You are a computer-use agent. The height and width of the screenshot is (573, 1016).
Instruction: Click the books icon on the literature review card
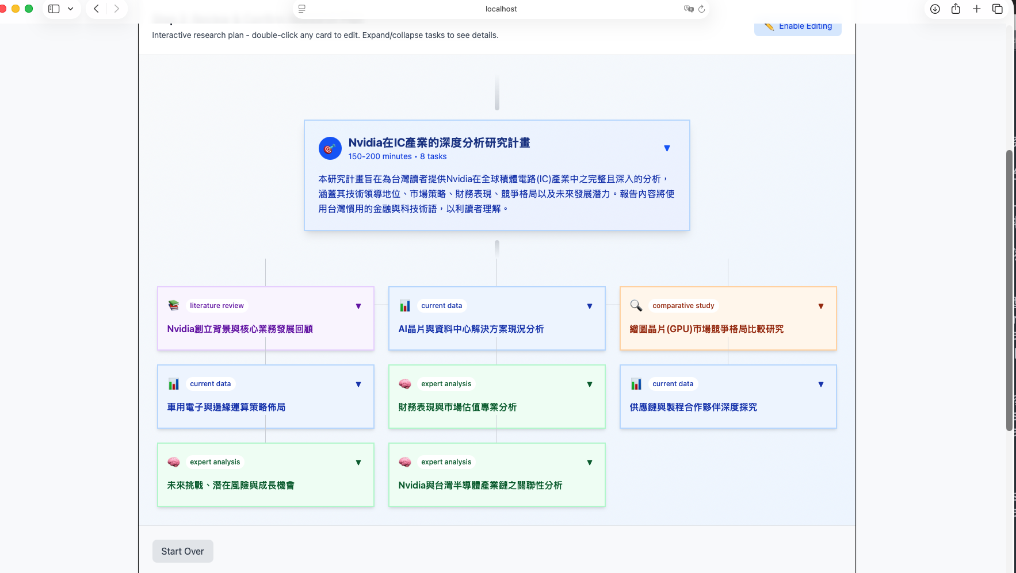click(174, 305)
